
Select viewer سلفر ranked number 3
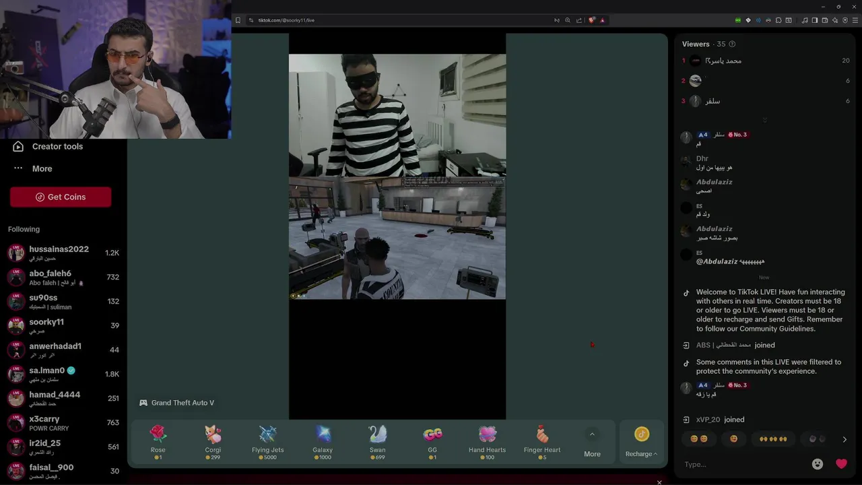tap(766, 101)
